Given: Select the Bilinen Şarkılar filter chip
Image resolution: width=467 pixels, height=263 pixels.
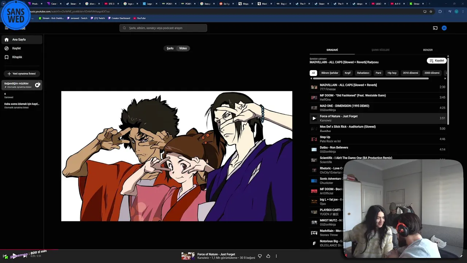Looking at the screenshot, I should (x=330, y=73).
